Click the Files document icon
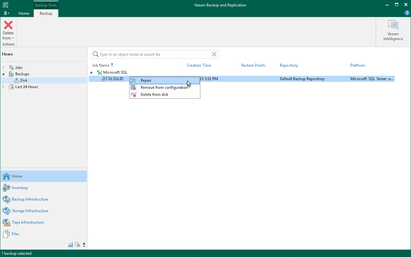 pyautogui.click(x=6, y=234)
